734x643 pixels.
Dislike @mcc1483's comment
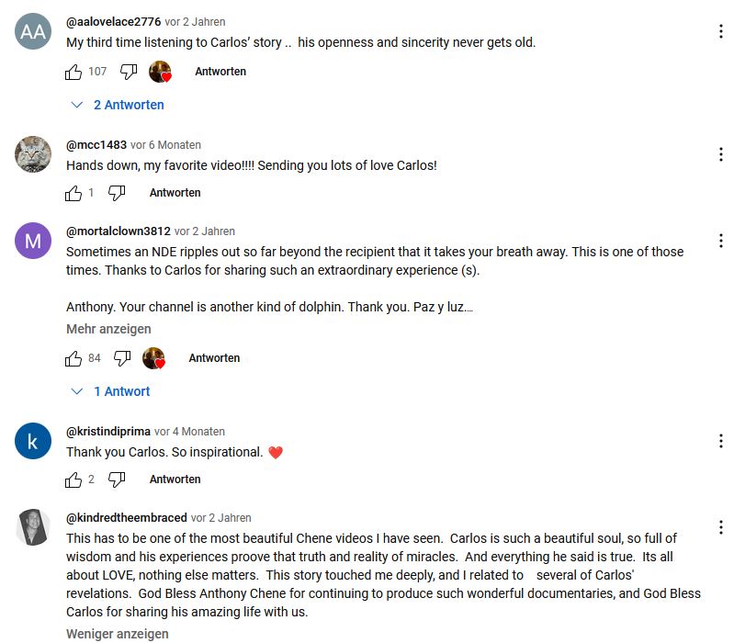(117, 193)
